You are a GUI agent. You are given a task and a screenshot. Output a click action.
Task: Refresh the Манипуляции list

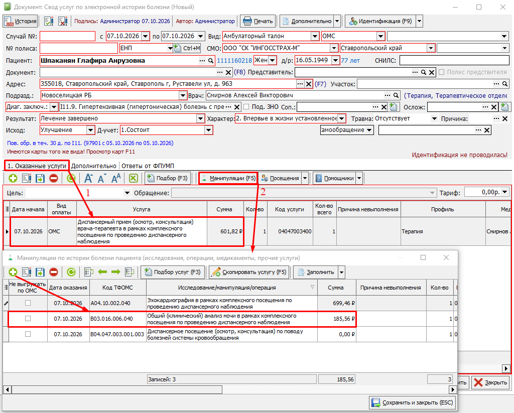[x=71, y=272]
